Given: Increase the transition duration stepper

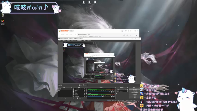Looking at the screenshot, I should pos(127,91).
